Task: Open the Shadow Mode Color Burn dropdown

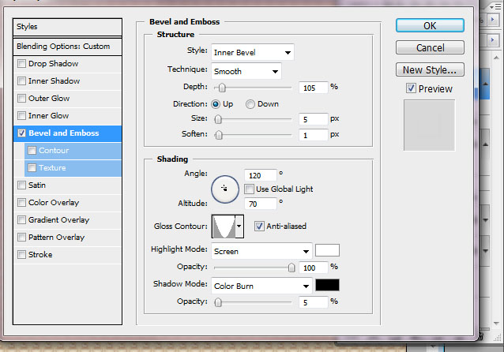Action: pyautogui.click(x=261, y=286)
